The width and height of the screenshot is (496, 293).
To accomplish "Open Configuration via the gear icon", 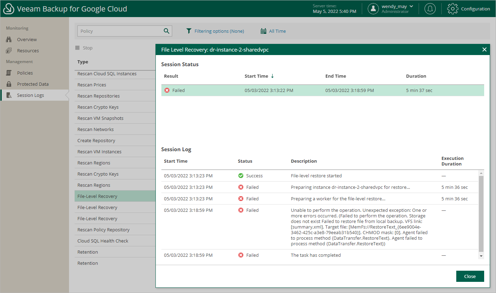I will click(452, 9).
